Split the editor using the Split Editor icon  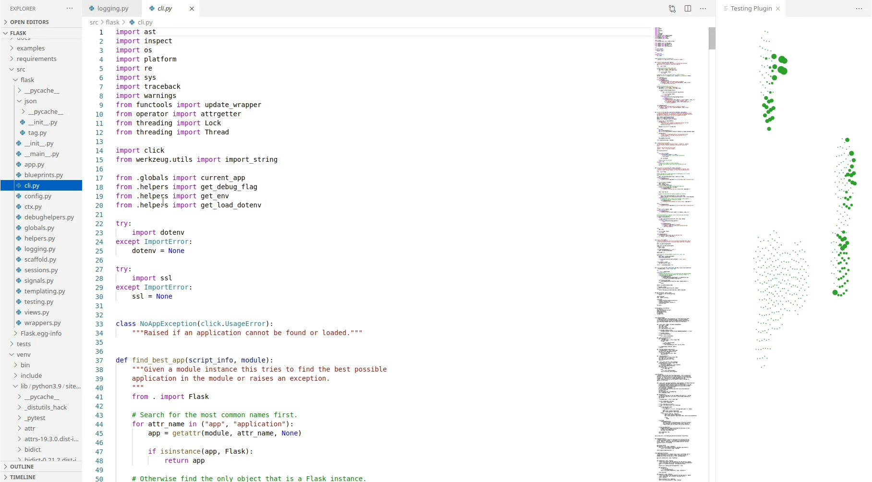coord(688,8)
